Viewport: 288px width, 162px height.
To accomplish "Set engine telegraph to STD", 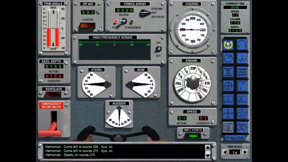I will point(207,83).
